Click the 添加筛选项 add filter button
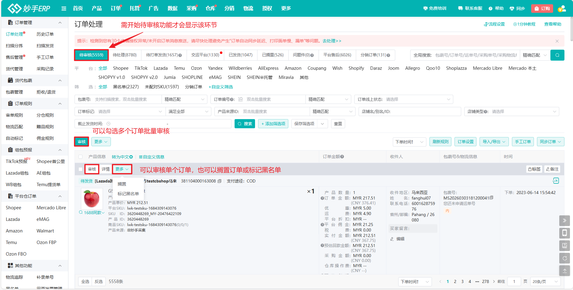 [273, 124]
